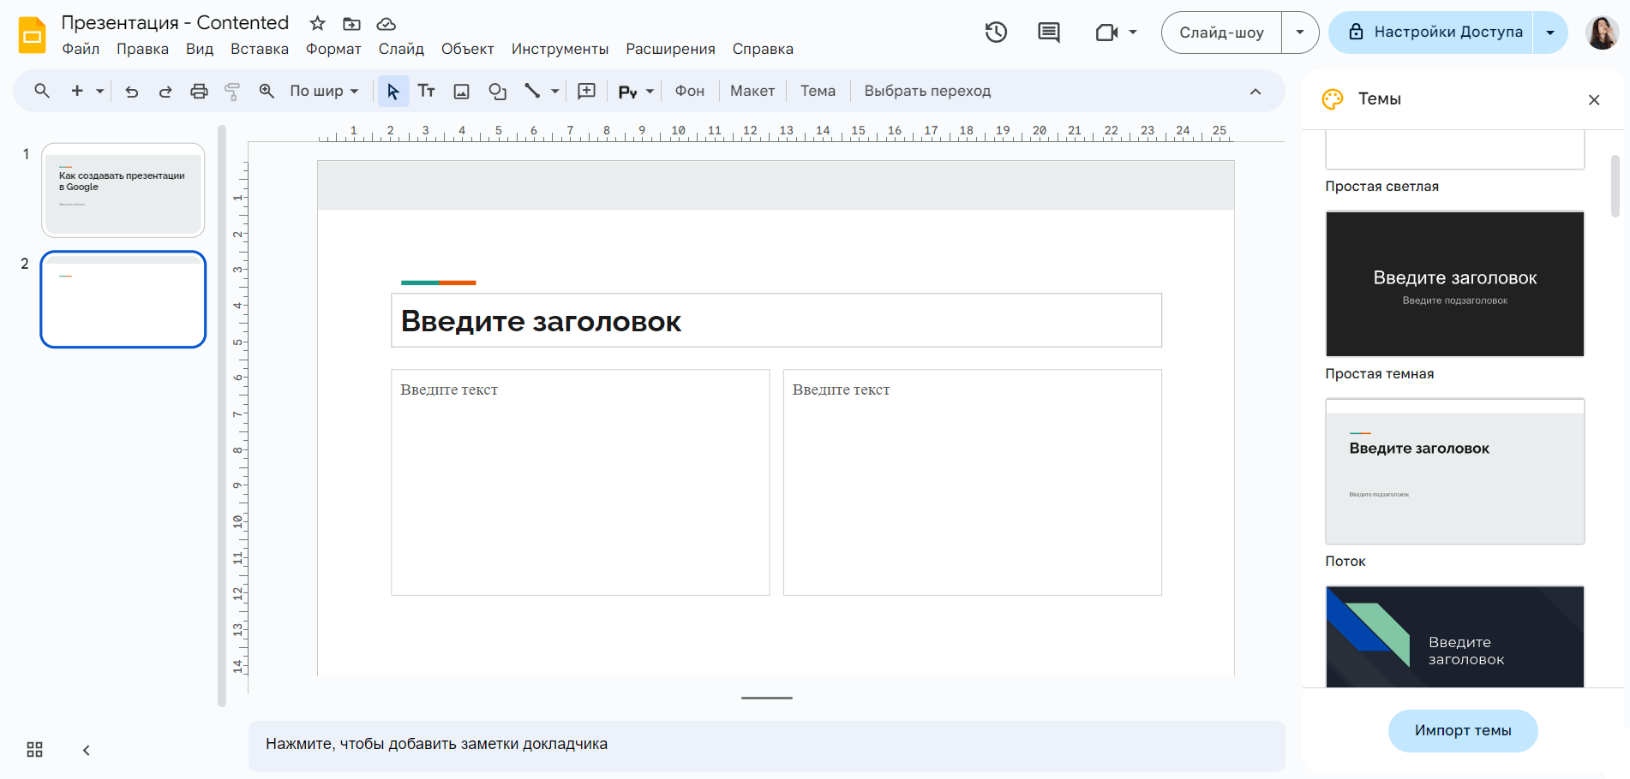
Task: Open the Правка menu
Action: coord(142,49)
